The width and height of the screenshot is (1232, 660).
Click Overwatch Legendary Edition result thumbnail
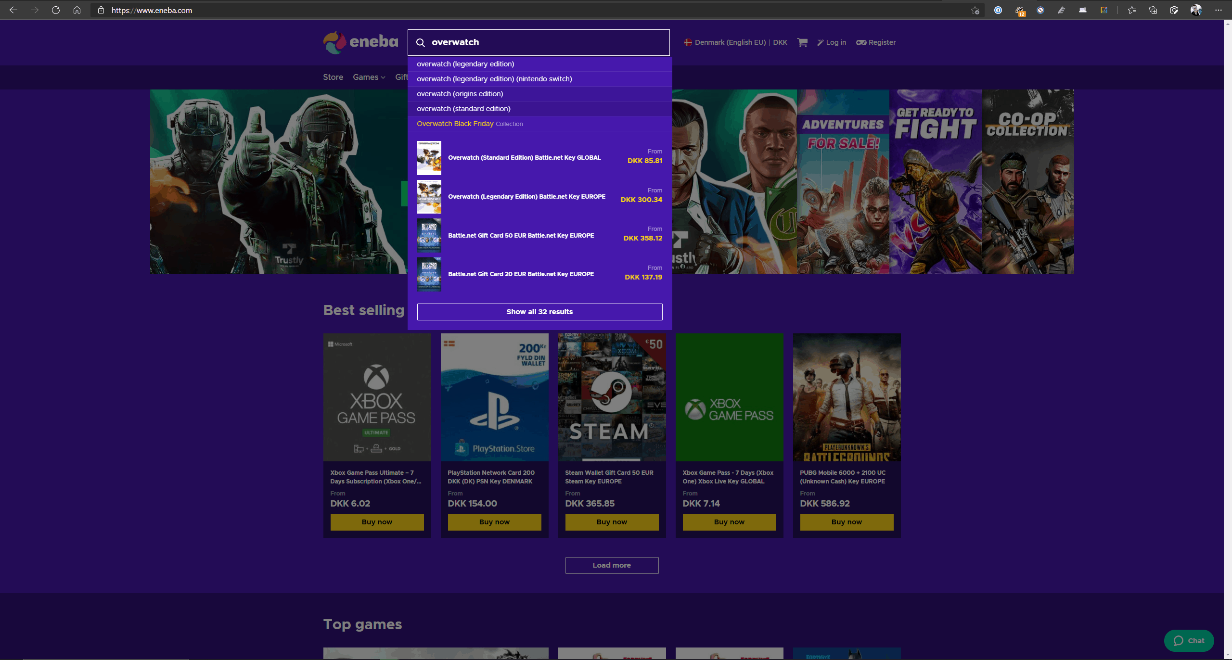(429, 197)
